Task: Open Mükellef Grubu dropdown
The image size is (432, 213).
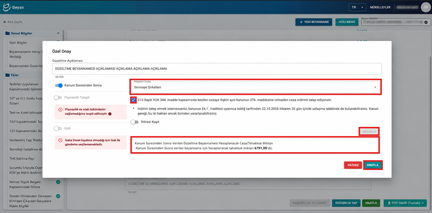Action: click(255, 87)
